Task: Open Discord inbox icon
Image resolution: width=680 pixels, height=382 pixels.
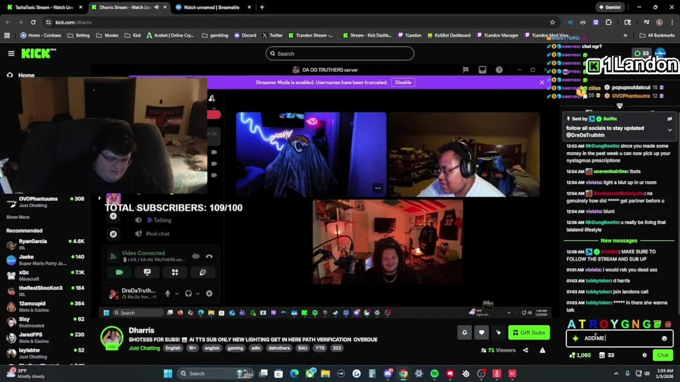Action: click(x=482, y=70)
